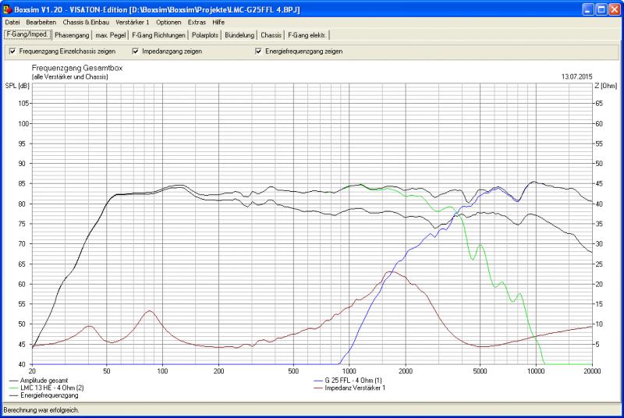Expand the Optionen menu

pyautogui.click(x=168, y=23)
